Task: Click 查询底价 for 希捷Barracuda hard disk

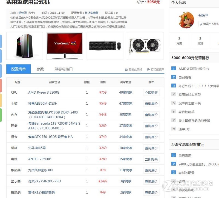Action: (x=151, y=126)
